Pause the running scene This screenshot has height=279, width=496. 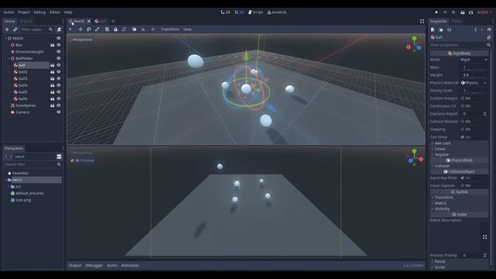click(445, 12)
